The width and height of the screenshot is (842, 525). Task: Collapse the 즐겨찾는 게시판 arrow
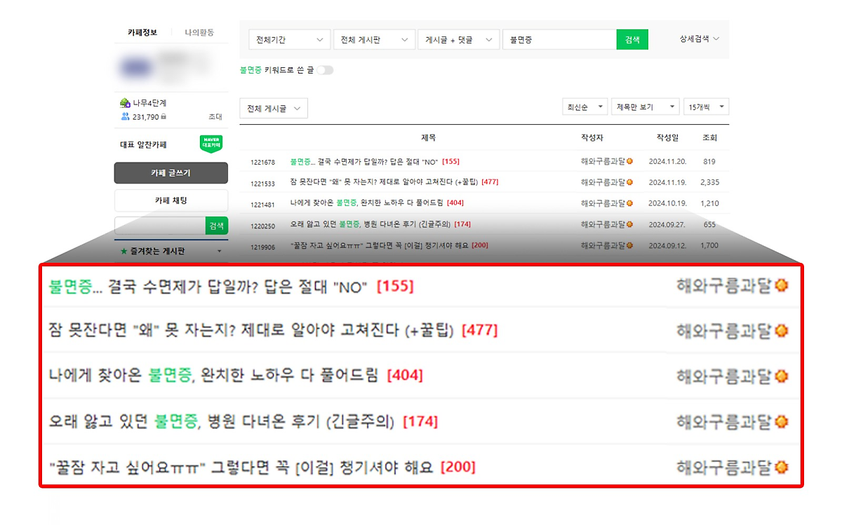point(219,252)
